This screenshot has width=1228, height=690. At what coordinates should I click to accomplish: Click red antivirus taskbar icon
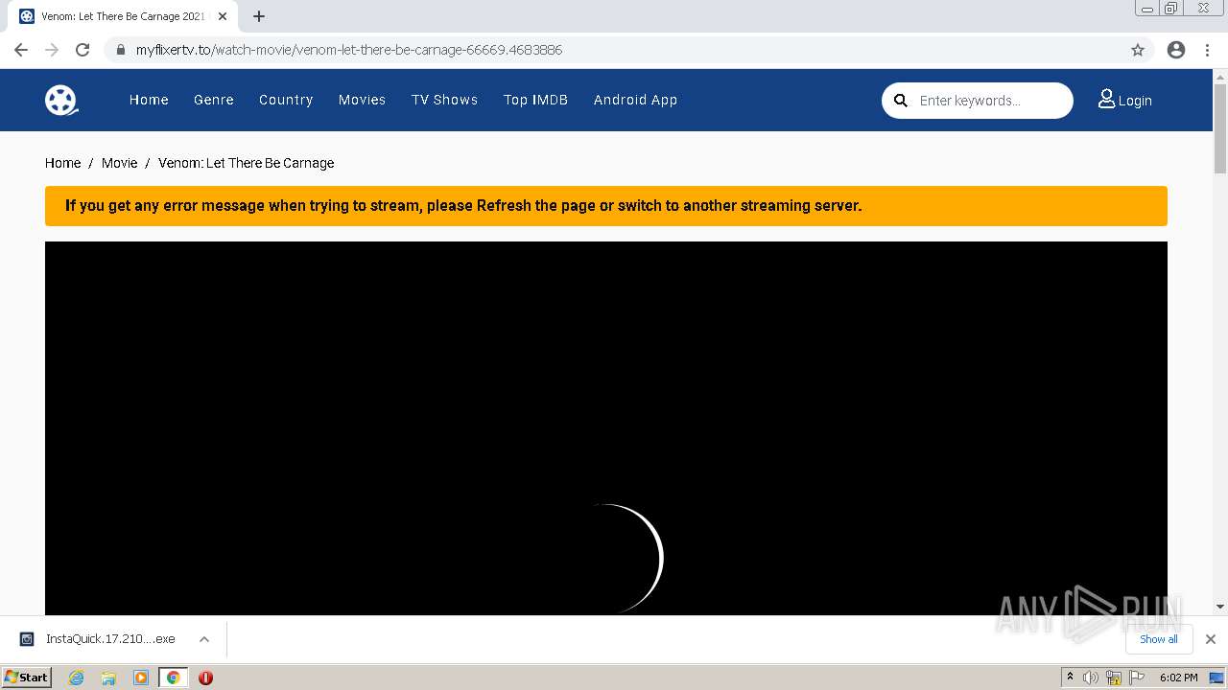coord(205,678)
